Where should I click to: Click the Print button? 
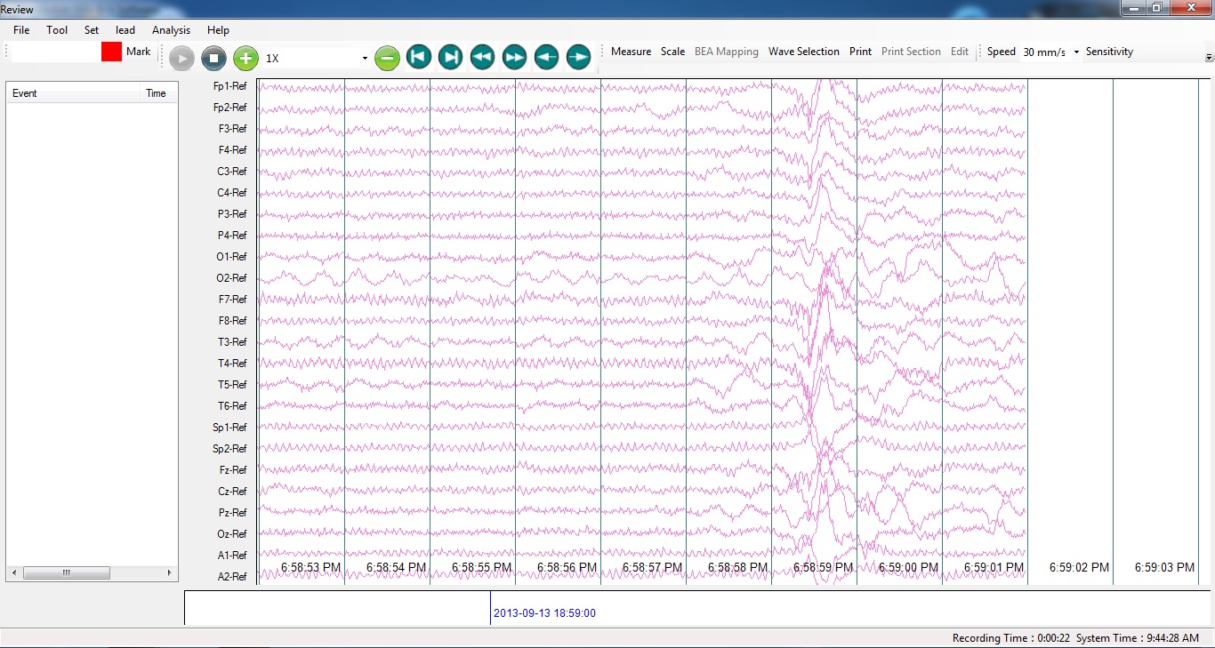point(861,52)
